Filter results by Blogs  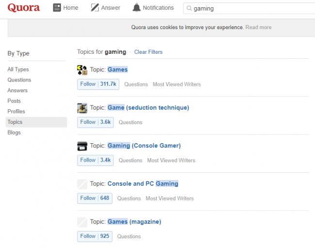14,132
